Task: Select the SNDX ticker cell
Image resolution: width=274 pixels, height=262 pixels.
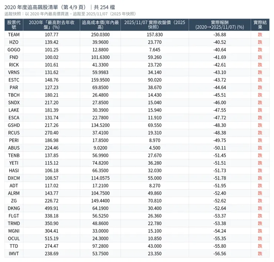Action: point(14,102)
